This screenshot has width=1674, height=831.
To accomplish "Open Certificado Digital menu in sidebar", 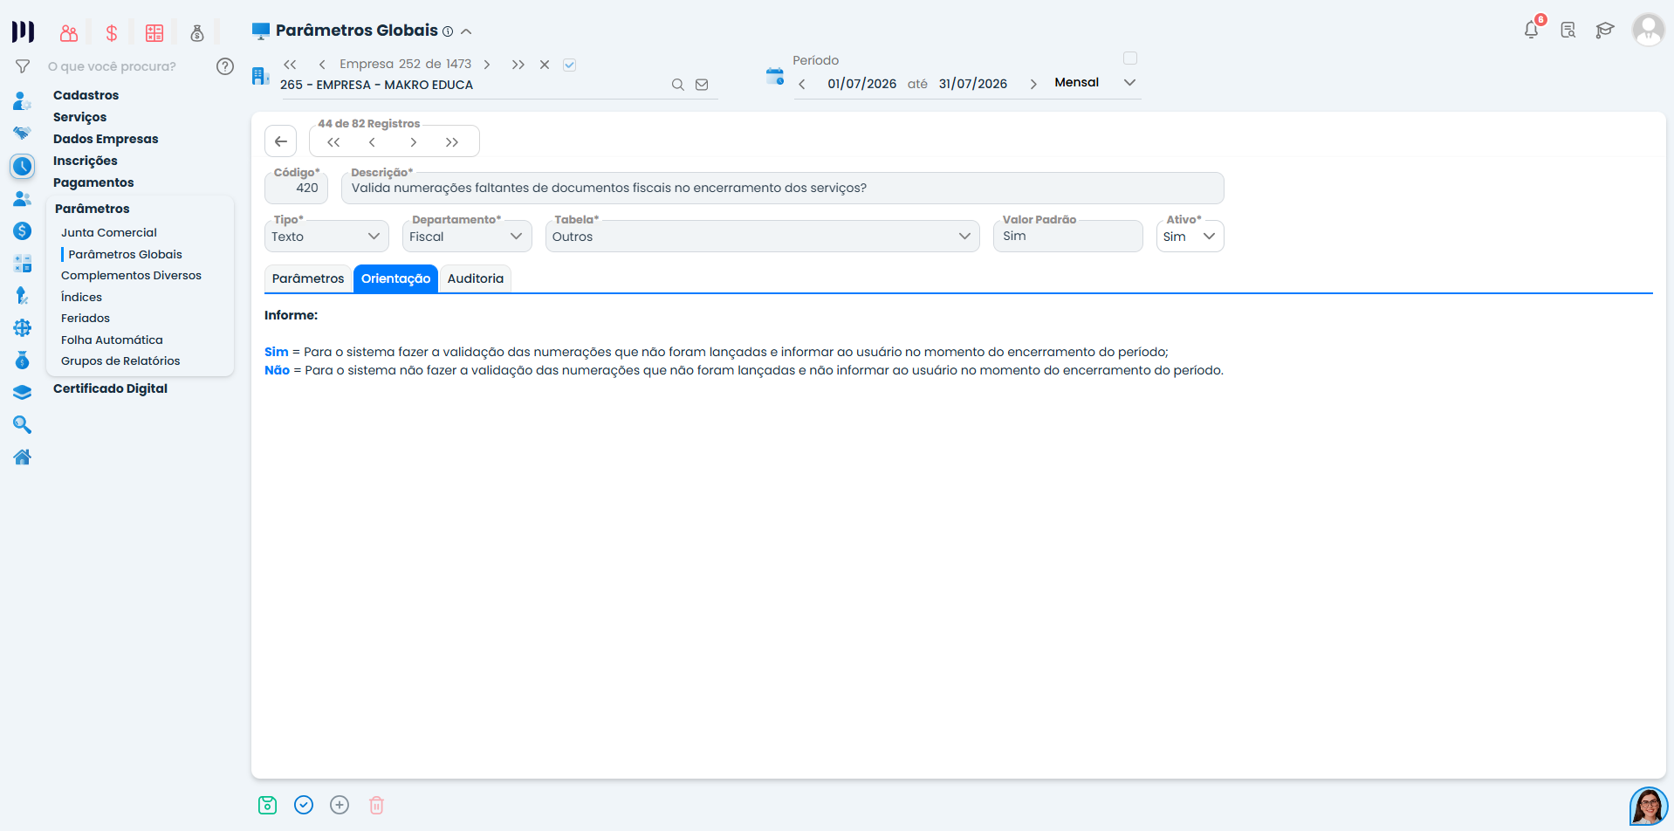I will pos(110,388).
